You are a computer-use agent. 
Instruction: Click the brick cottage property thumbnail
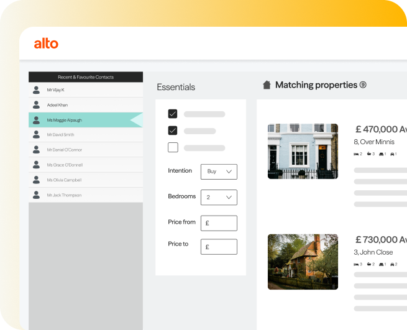click(303, 262)
